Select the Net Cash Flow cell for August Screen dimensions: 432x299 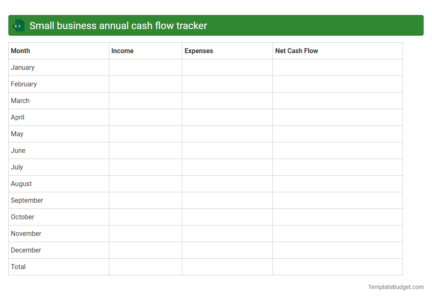pyautogui.click(x=337, y=184)
